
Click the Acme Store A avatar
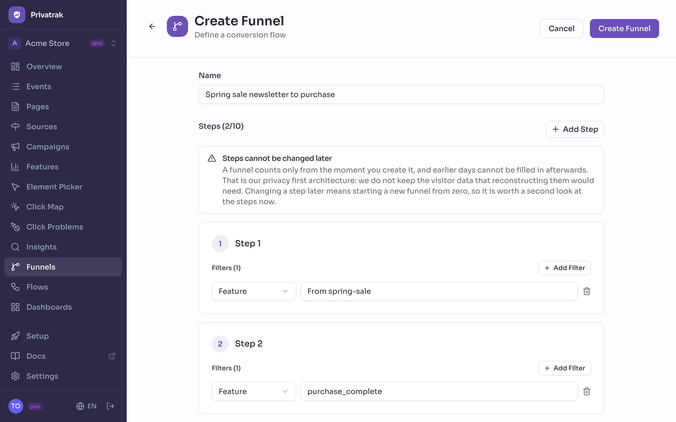pos(15,43)
